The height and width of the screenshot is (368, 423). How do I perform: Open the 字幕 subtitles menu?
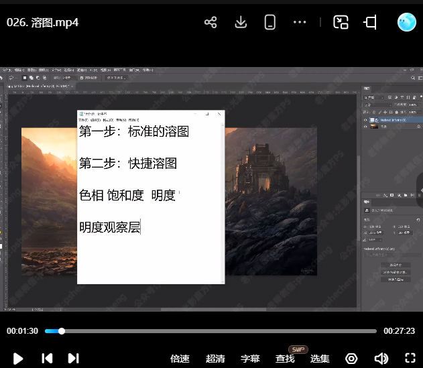pyautogui.click(x=250, y=359)
